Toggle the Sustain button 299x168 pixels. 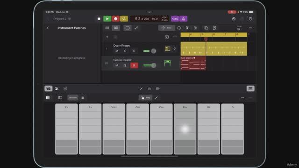coord(73,98)
